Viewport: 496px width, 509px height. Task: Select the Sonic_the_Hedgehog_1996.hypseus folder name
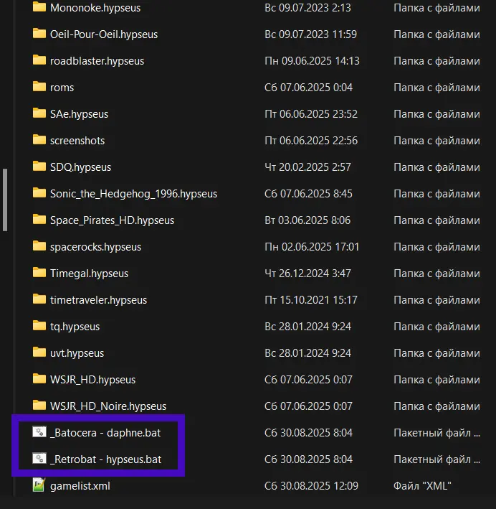pyautogui.click(x=133, y=194)
